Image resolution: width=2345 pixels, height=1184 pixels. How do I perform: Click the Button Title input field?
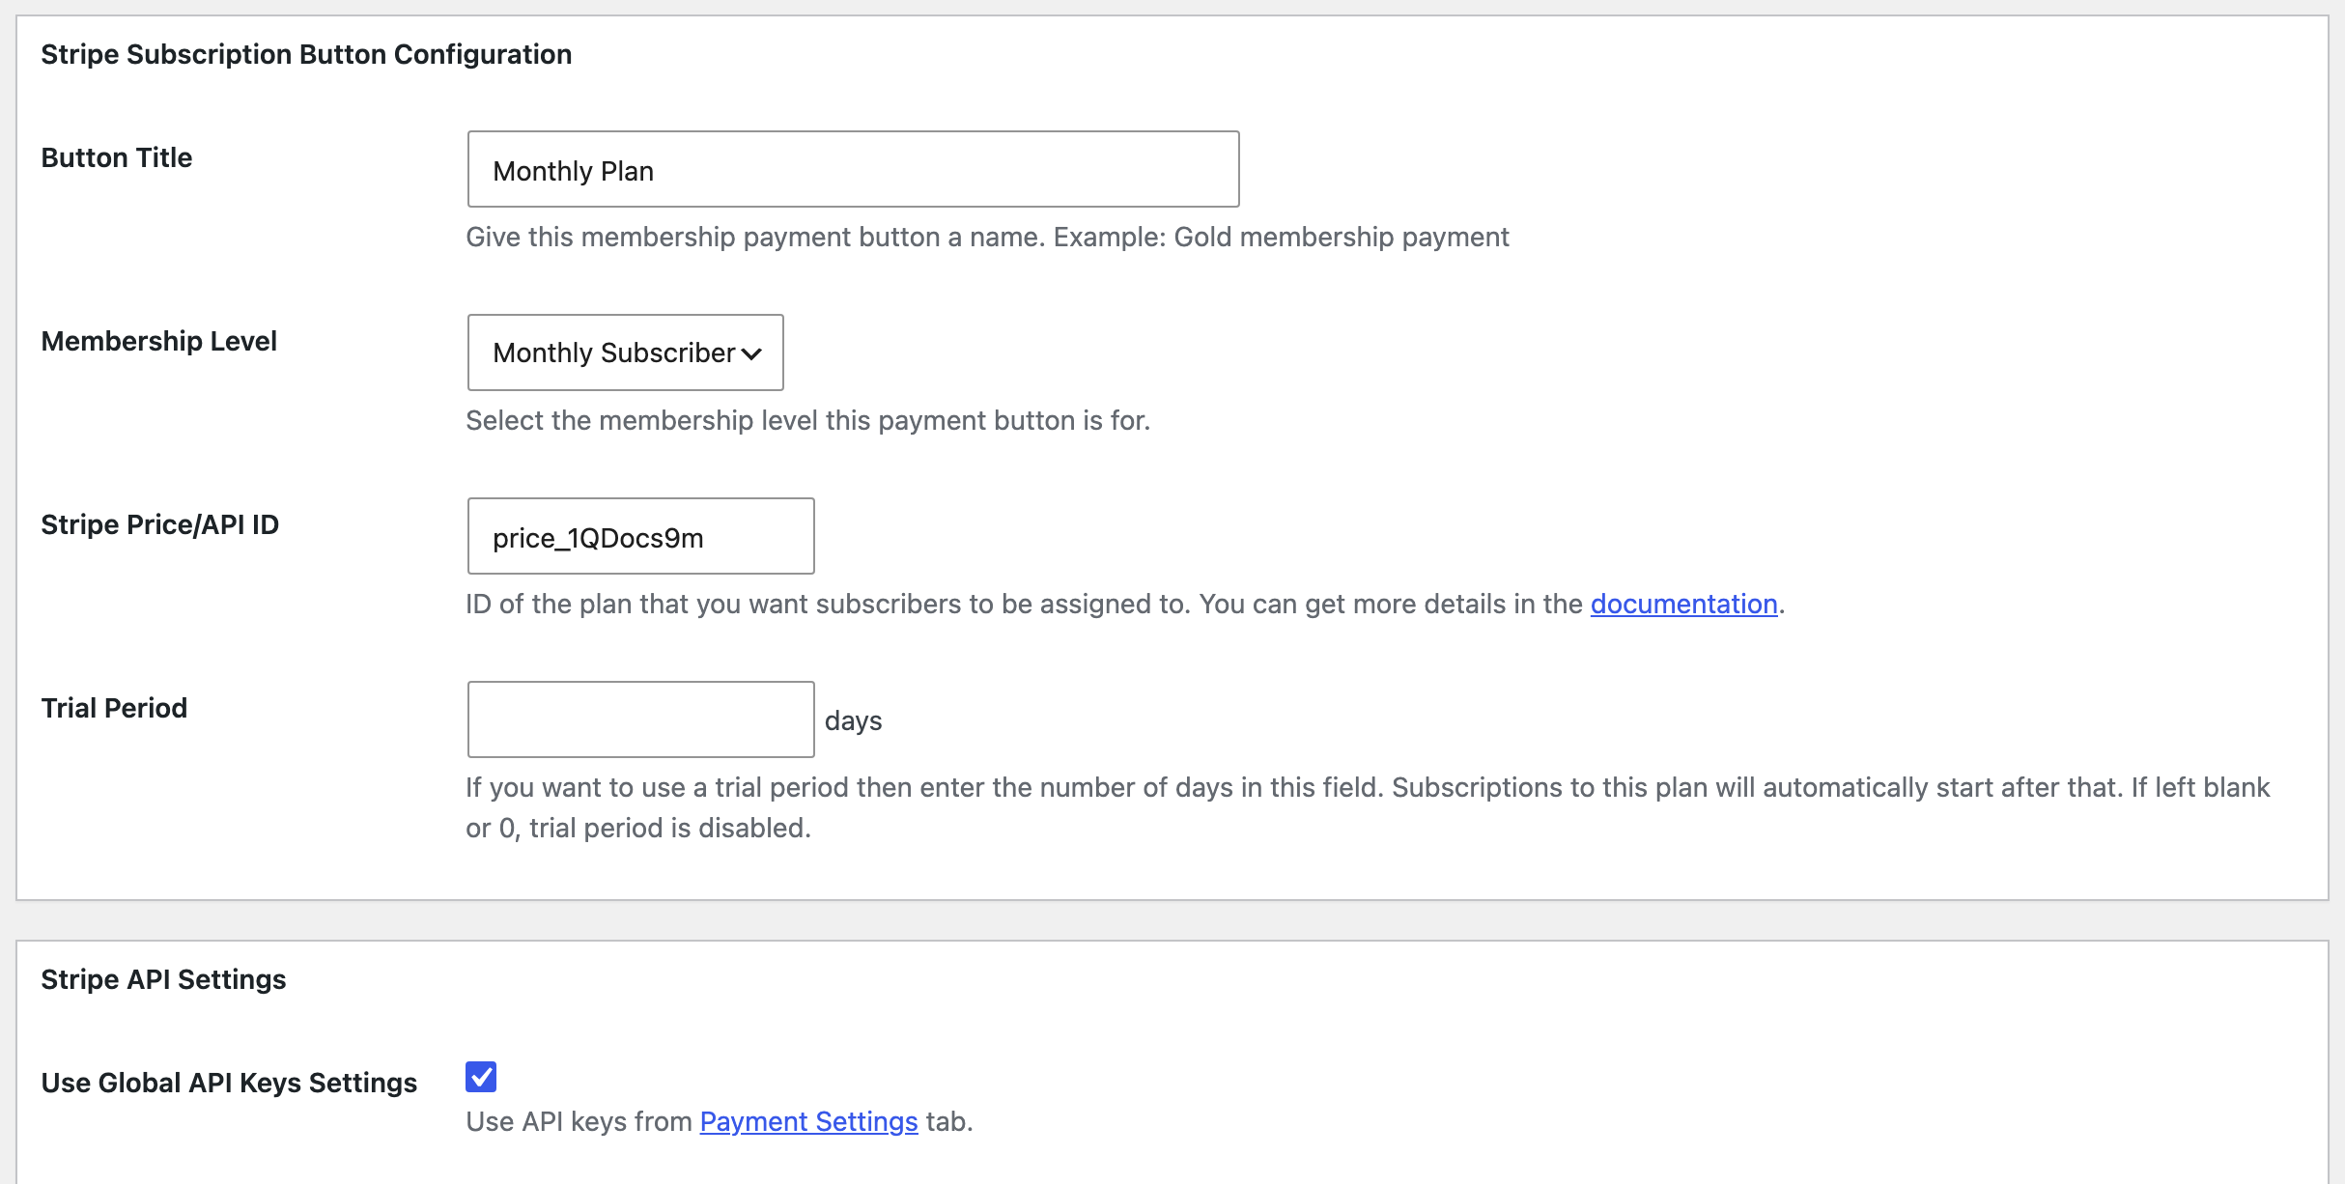pyautogui.click(x=853, y=169)
